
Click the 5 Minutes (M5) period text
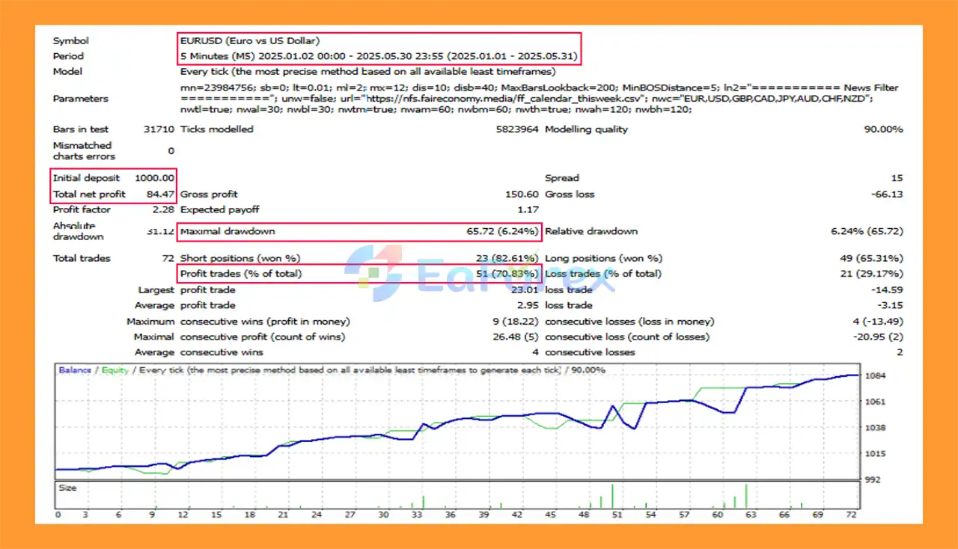tap(218, 56)
